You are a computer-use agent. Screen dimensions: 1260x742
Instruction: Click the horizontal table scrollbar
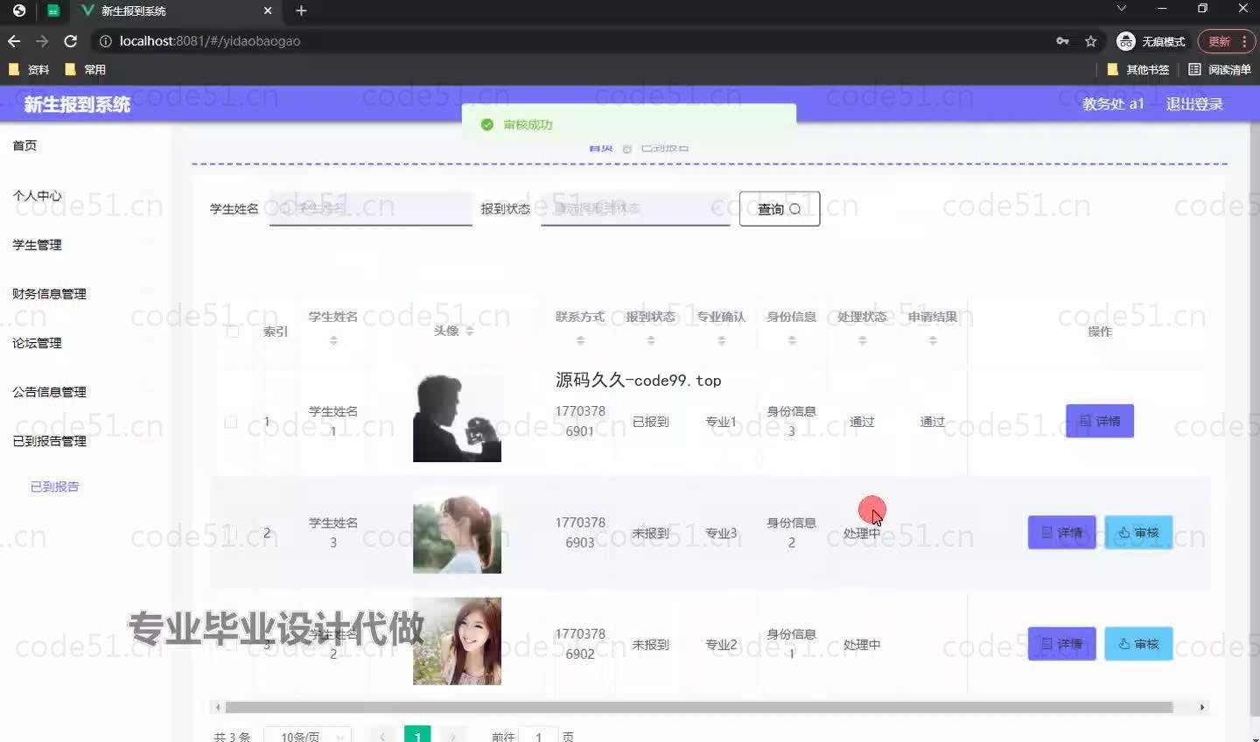[x=699, y=707]
